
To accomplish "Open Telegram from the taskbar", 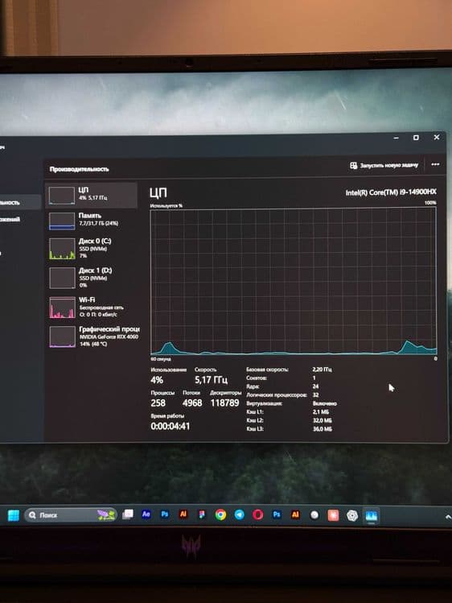I will tap(239, 515).
